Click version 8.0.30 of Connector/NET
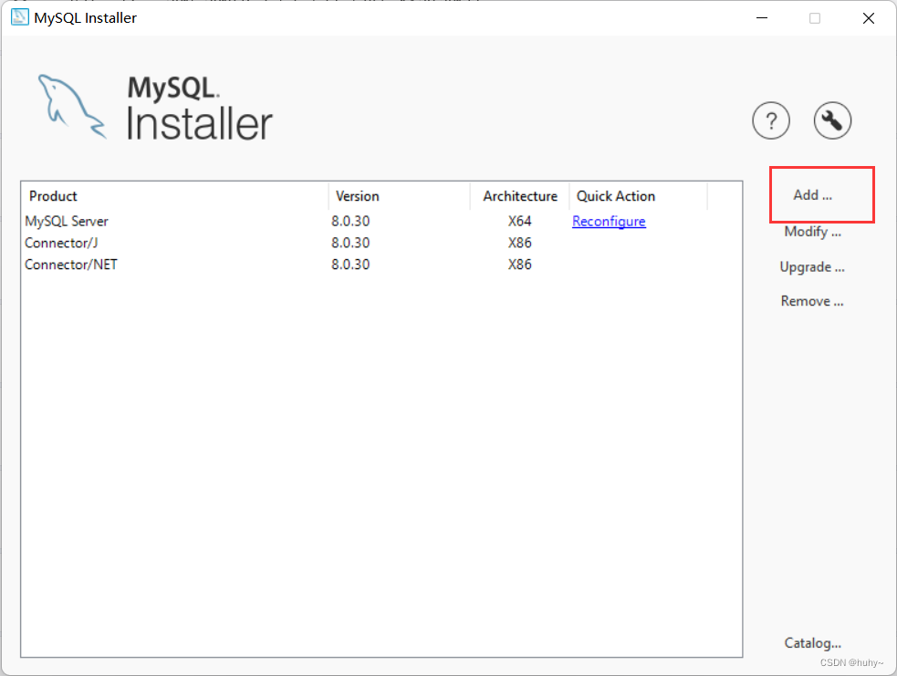 point(350,265)
